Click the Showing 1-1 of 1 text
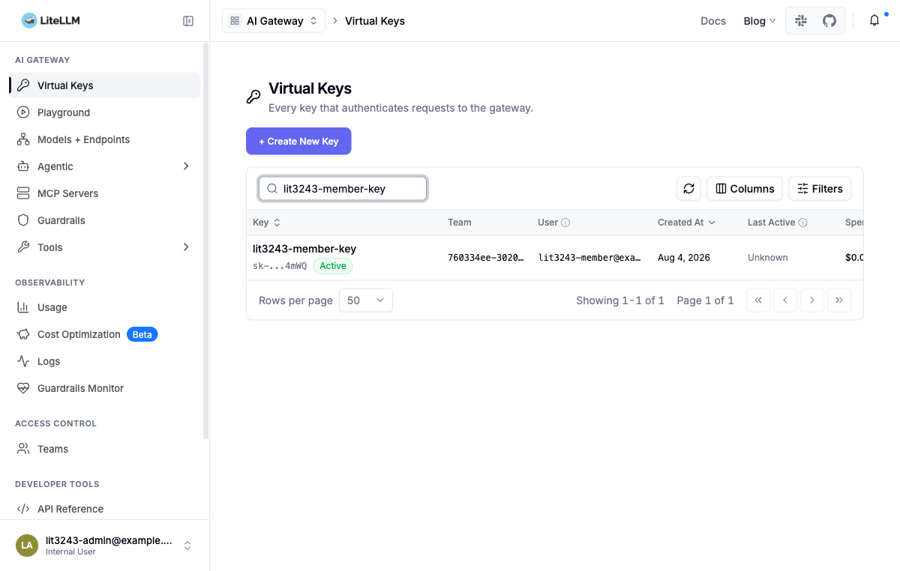 (620, 300)
